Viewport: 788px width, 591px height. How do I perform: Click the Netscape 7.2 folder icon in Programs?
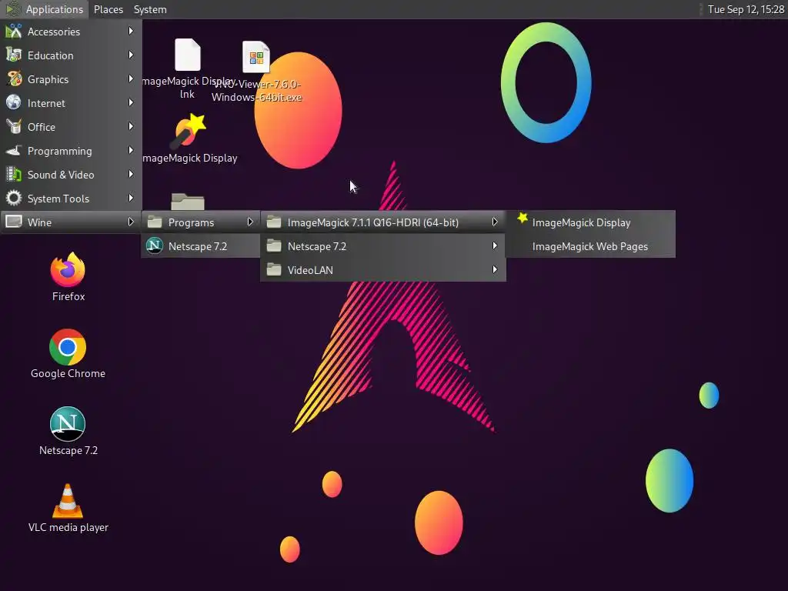[x=274, y=245]
